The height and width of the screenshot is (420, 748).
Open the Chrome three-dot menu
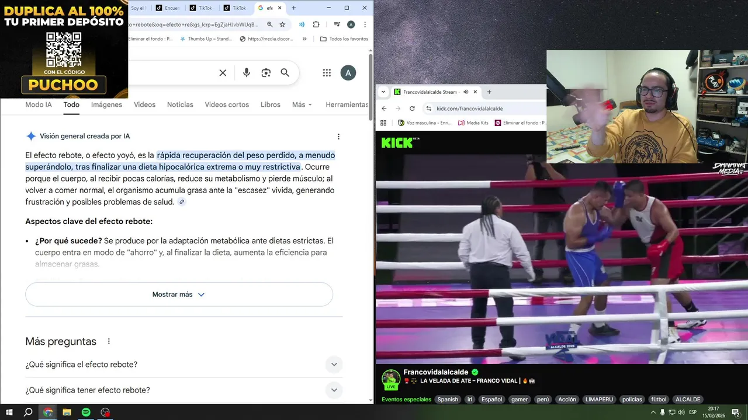(365, 24)
